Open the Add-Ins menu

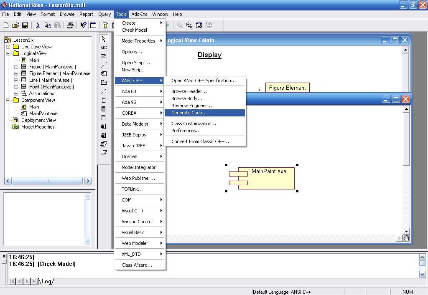coord(139,14)
